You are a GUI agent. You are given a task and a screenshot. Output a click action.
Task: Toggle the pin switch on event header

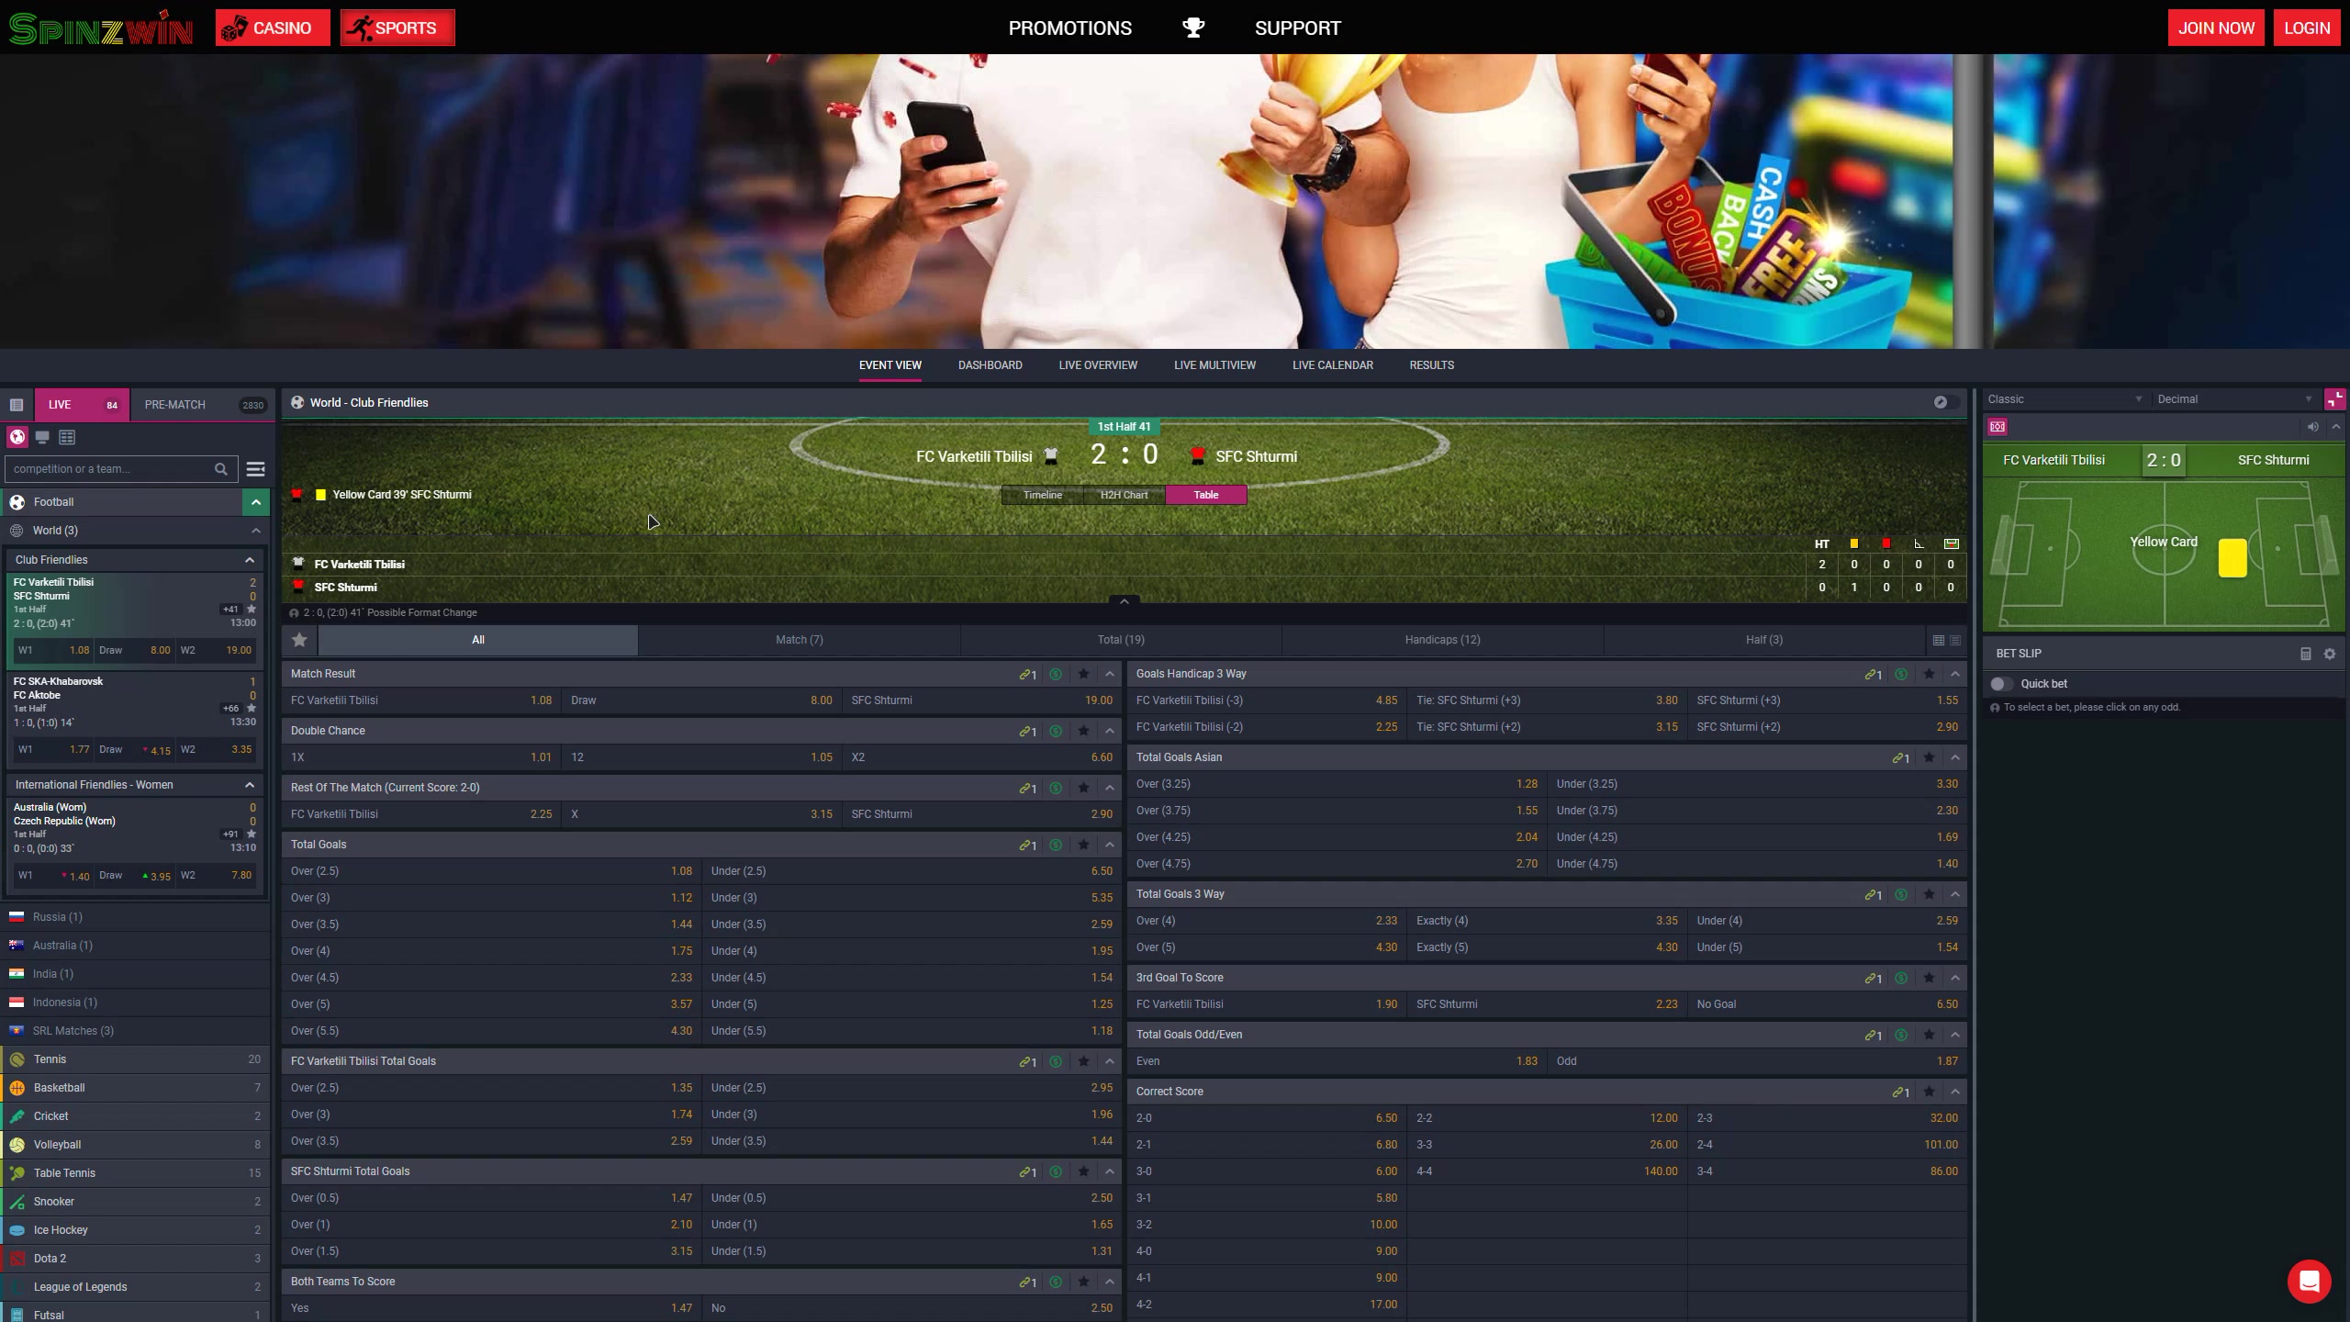(1945, 402)
